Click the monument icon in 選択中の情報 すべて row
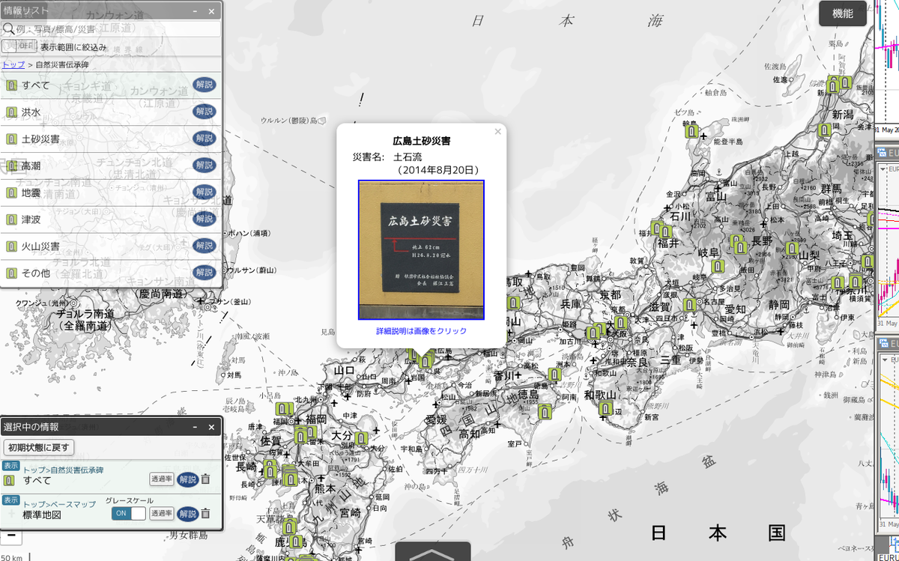 click(10, 480)
